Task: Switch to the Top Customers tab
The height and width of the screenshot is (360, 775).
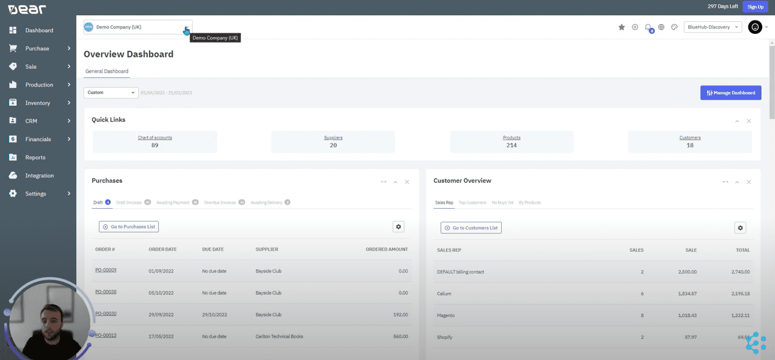Action: click(x=473, y=202)
